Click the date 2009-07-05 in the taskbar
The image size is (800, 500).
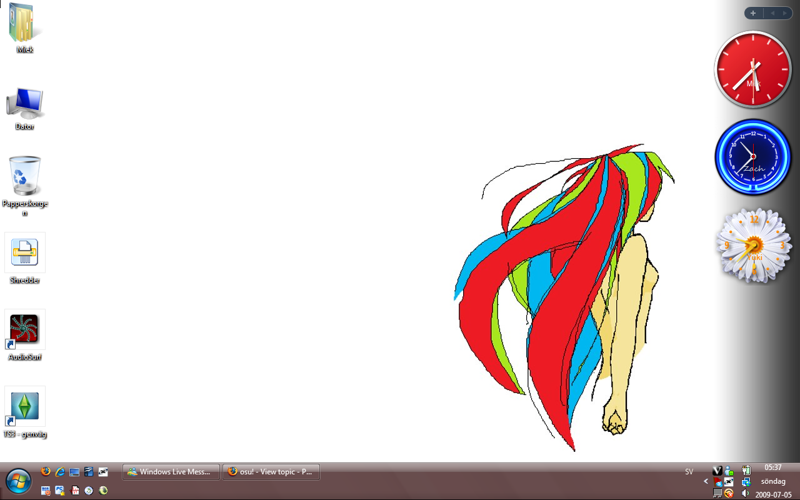(x=773, y=494)
